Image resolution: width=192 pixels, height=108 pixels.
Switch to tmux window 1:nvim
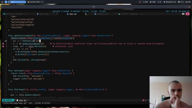coord(65,11)
